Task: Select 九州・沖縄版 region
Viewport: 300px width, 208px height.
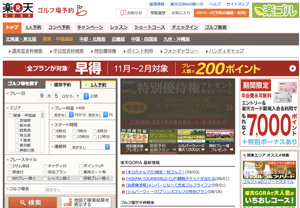Action: pyautogui.click(x=177, y=39)
